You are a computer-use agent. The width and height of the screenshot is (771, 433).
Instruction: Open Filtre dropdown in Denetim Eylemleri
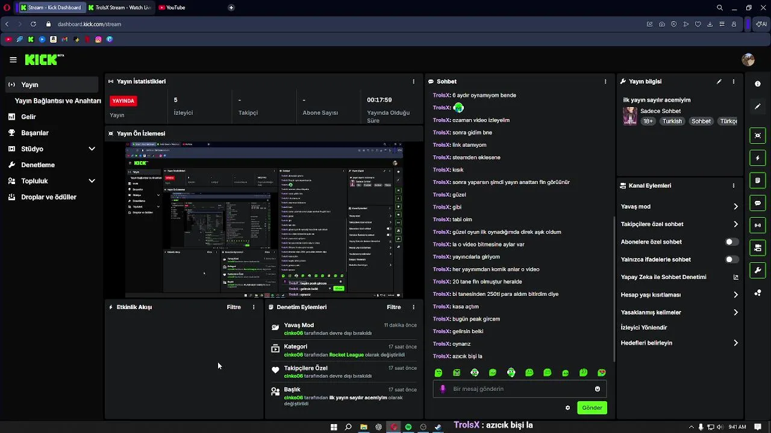click(393, 307)
